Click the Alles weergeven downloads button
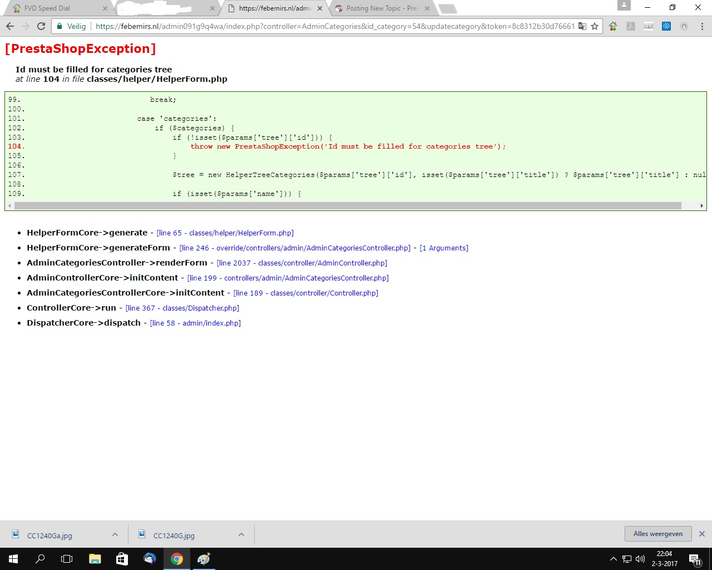Screen dimensions: 712x570 click(658, 534)
